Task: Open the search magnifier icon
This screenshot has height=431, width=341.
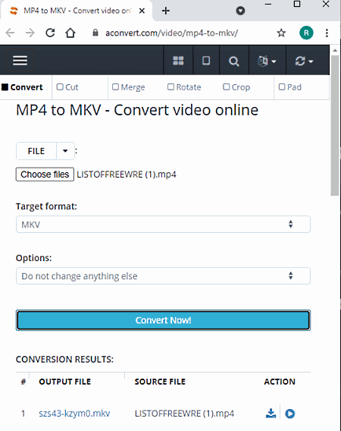Action: point(234,61)
